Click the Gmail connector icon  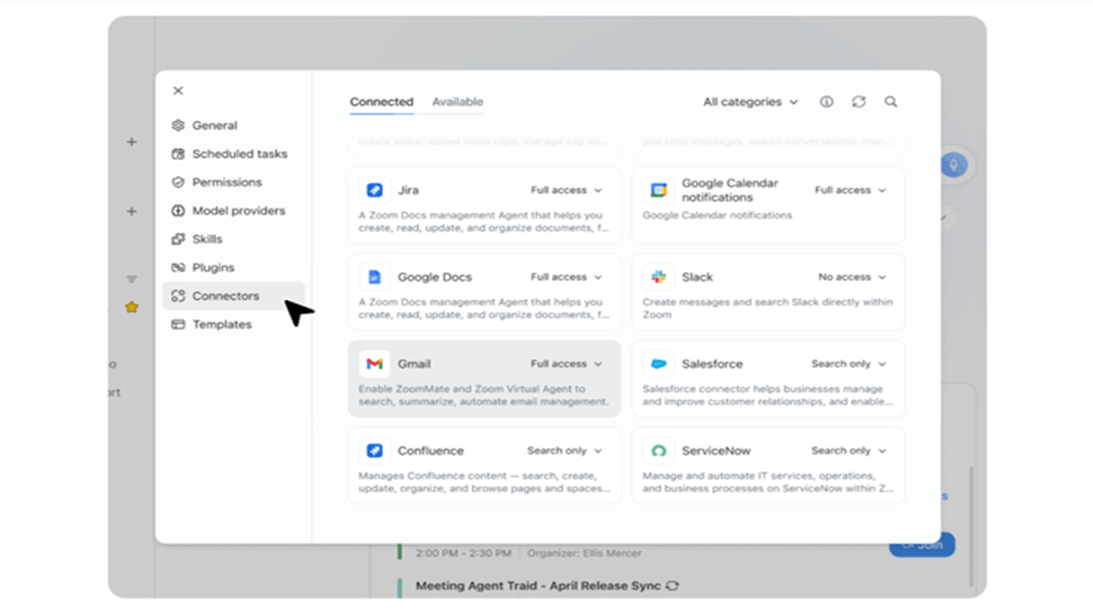tap(374, 364)
